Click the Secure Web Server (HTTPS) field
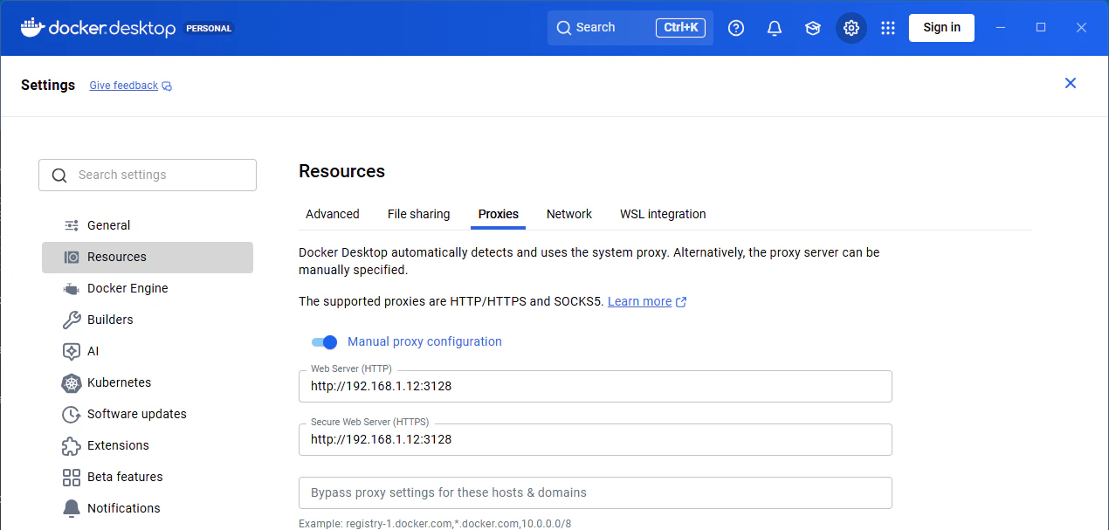 click(596, 439)
